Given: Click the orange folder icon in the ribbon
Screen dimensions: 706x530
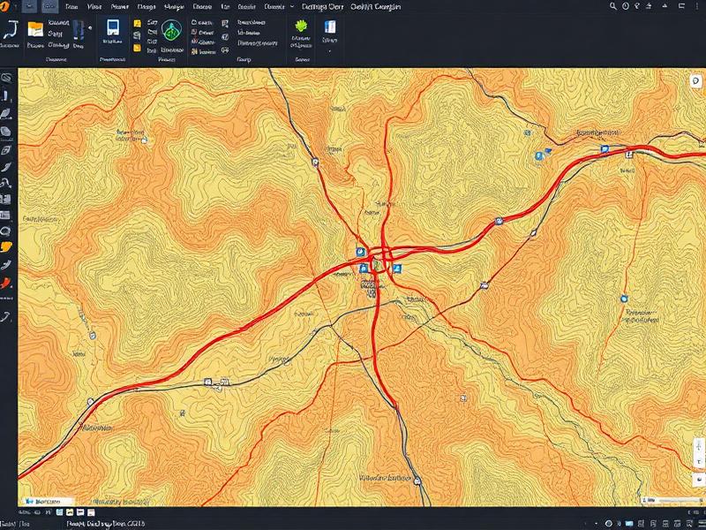Looking at the screenshot, I should pos(35,28).
